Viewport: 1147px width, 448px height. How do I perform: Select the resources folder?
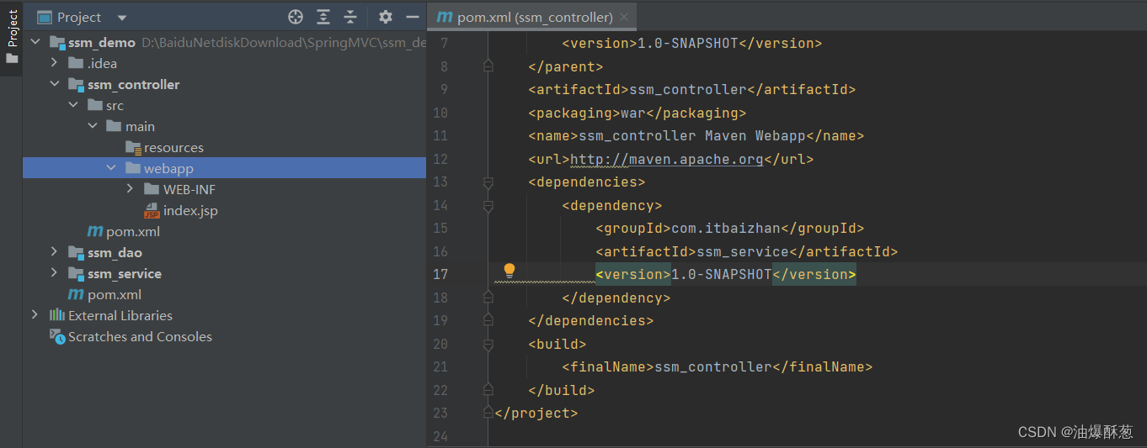(173, 147)
